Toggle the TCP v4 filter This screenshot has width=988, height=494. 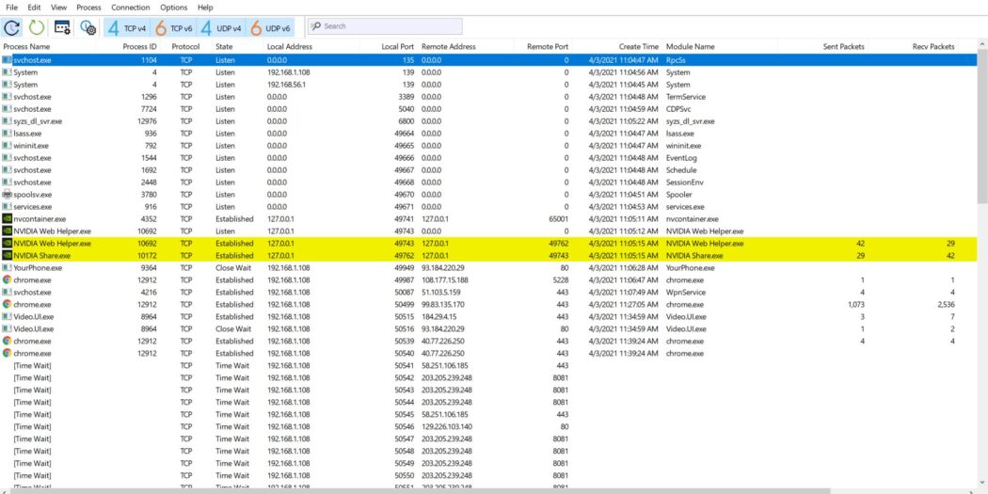point(129,27)
